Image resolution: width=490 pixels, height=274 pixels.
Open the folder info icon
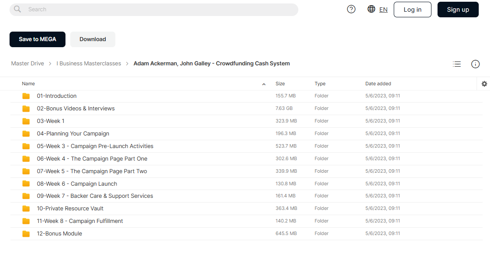(475, 64)
